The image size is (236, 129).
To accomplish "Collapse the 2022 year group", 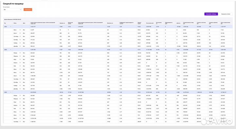I will tap(11, 50).
